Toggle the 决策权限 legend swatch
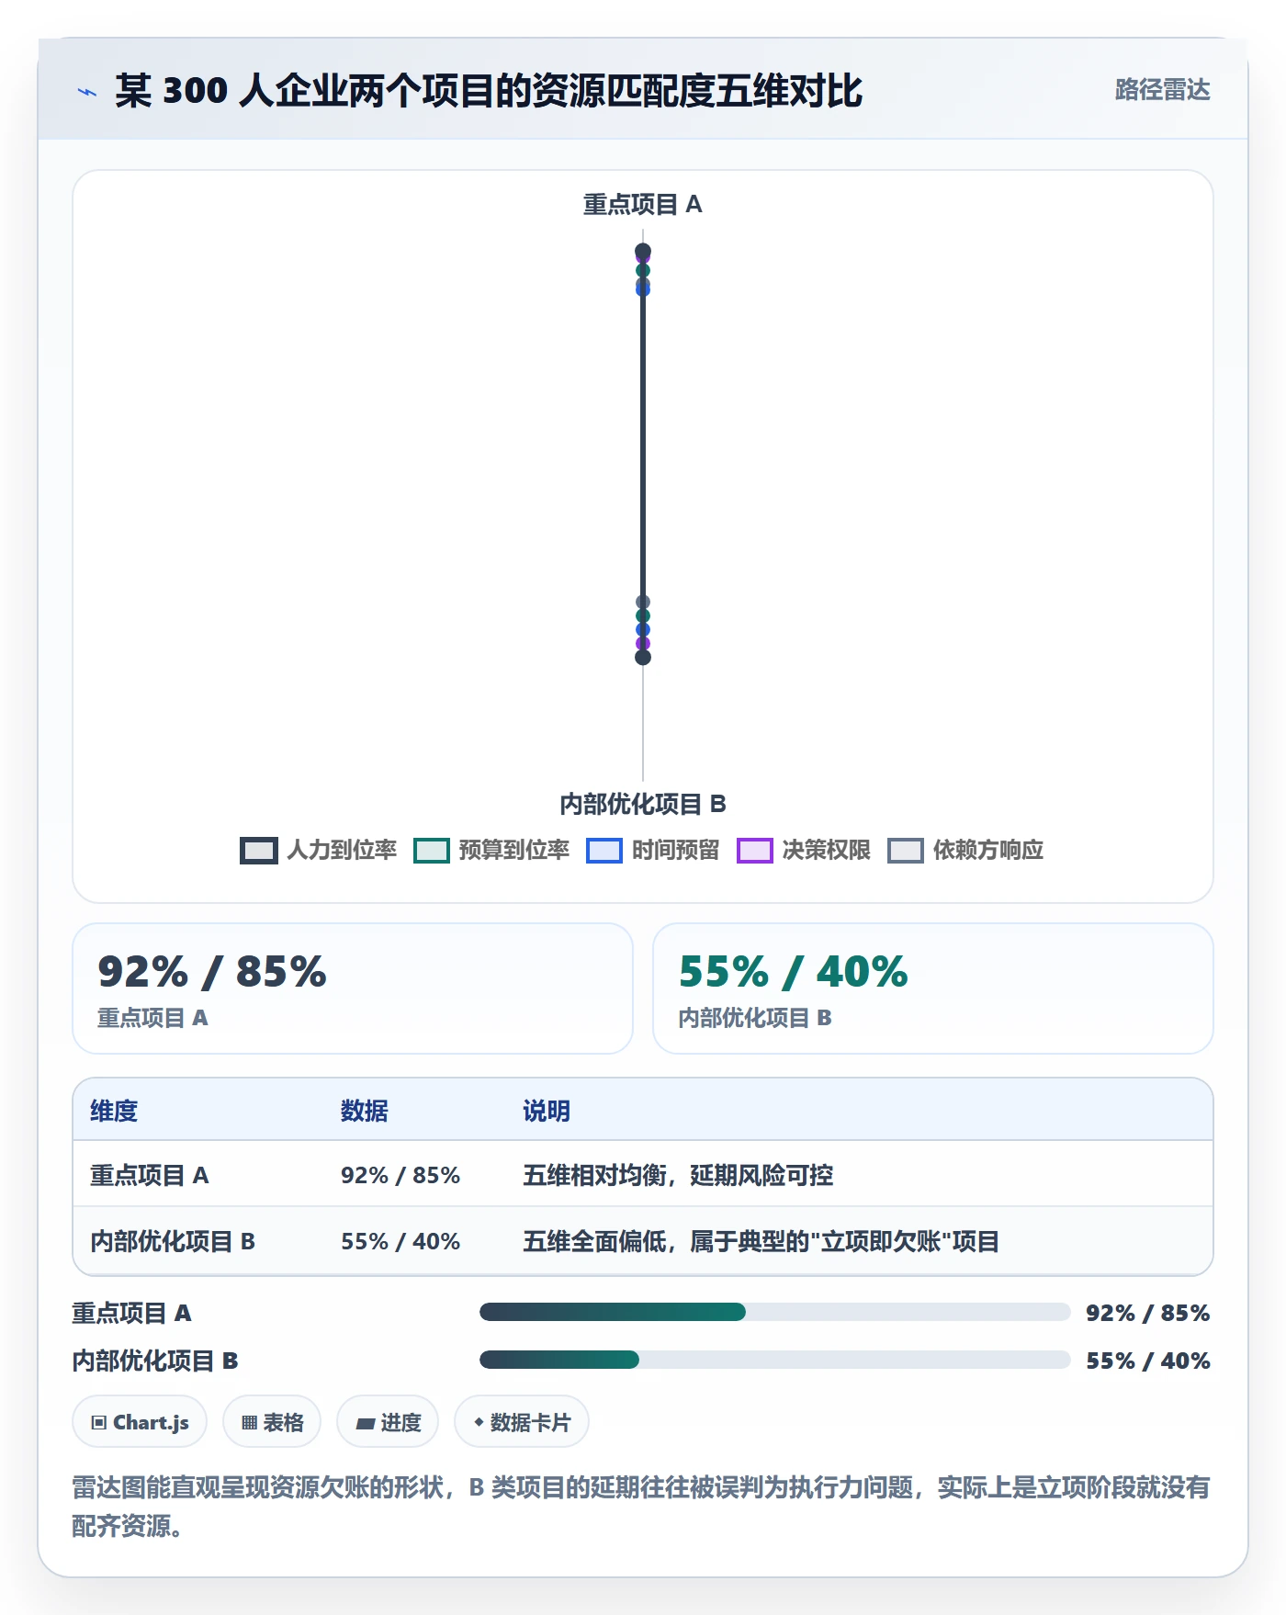The height and width of the screenshot is (1615, 1286). point(755,851)
